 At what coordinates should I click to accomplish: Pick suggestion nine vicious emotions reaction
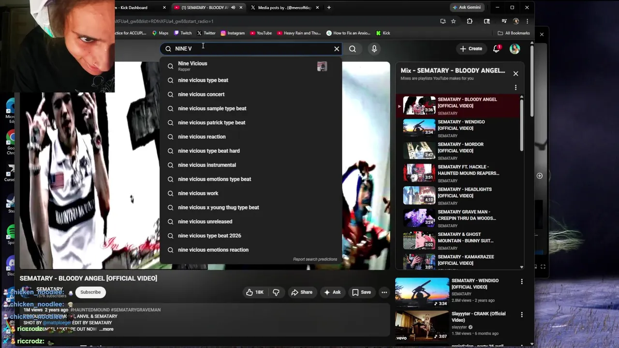coord(251,250)
